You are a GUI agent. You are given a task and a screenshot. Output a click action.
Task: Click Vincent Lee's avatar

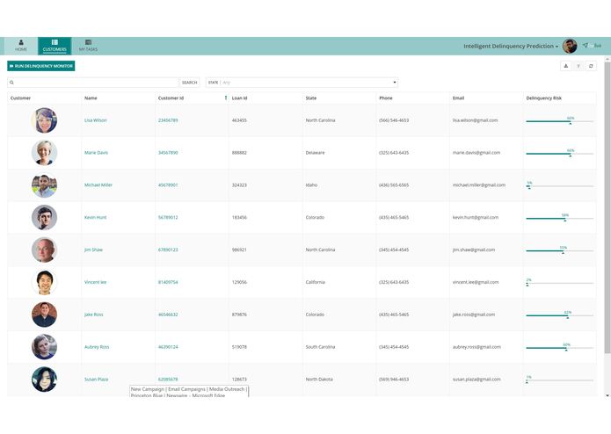44,282
